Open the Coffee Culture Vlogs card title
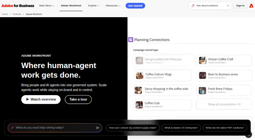 (x=158, y=74)
